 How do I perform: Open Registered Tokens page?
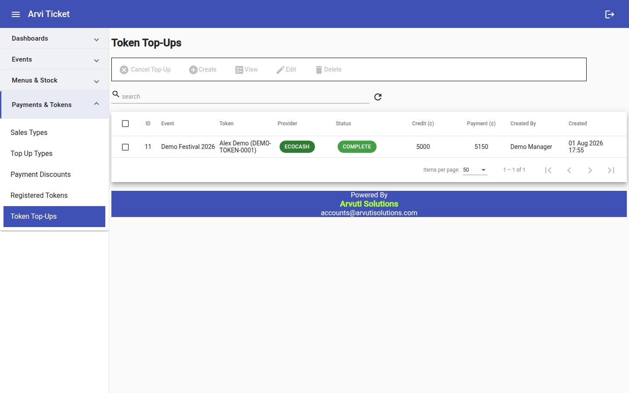click(x=55, y=195)
